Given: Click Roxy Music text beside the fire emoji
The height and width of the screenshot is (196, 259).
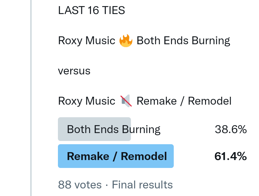Looking at the screenshot, I should tap(86, 41).
